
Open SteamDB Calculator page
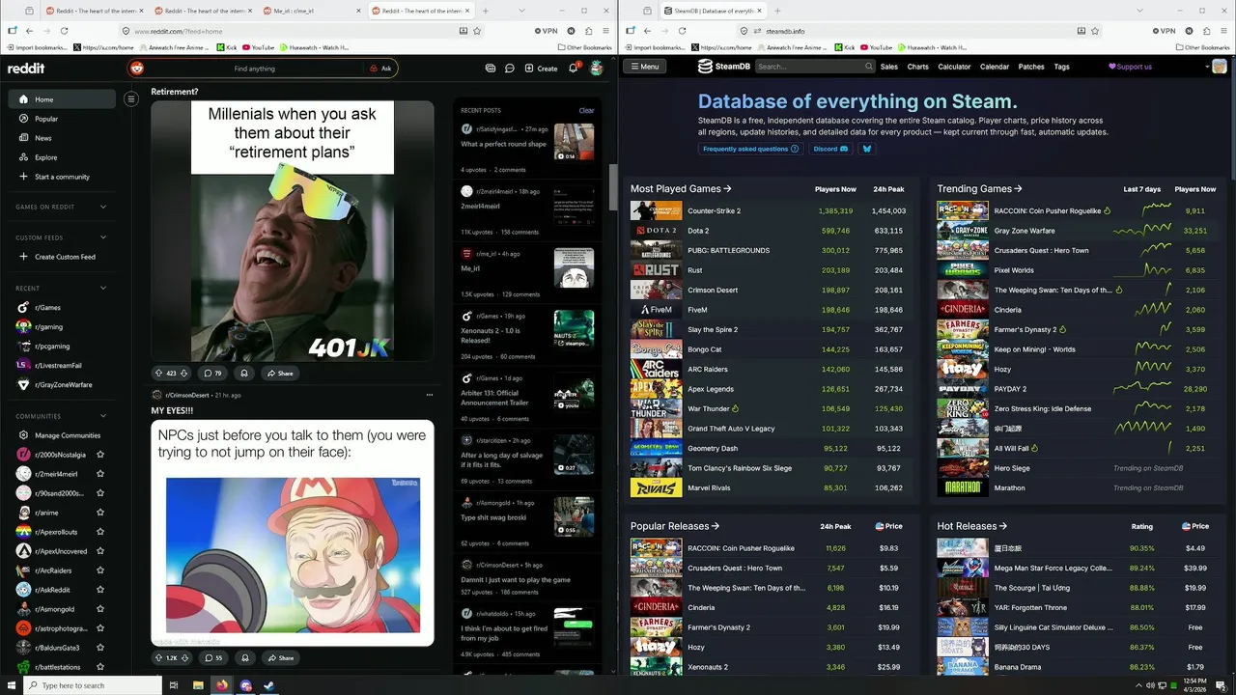(954, 67)
